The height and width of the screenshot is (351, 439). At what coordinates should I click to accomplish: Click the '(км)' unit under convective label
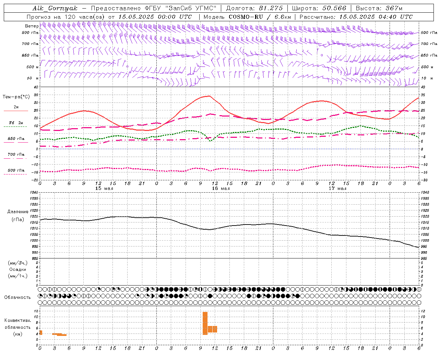[x=17, y=334]
